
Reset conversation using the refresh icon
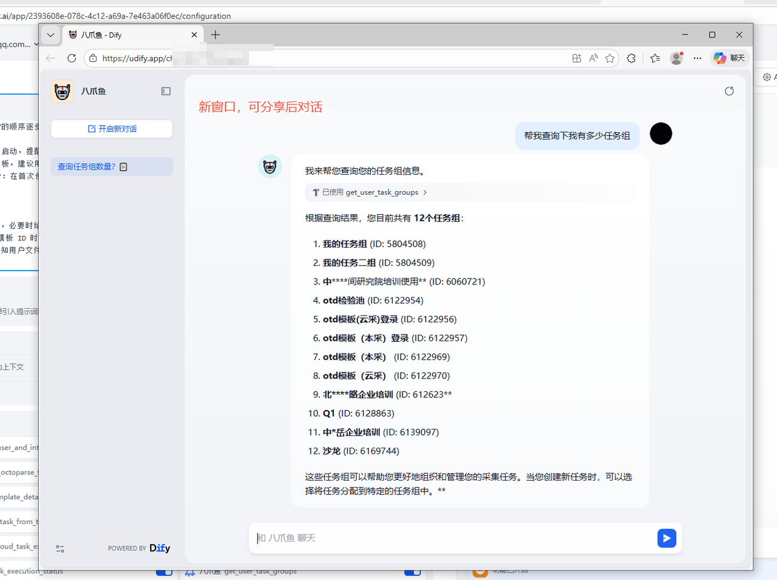[729, 91]
